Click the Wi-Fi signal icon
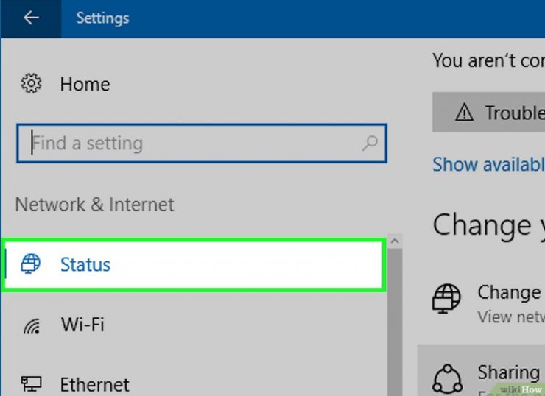Viewport: 545px width, 396px height. [31, 325]
